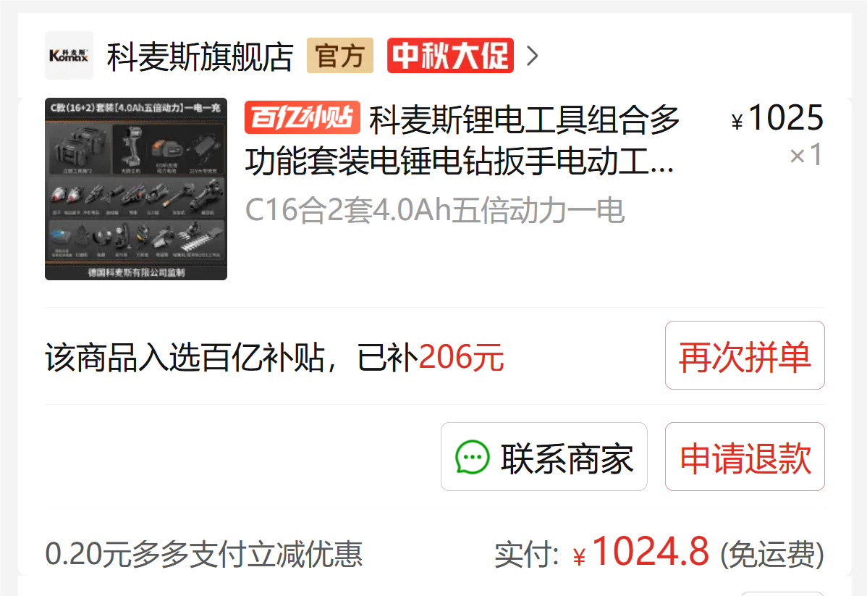Click the green chat bubble icon

click(x=472, y=457)
